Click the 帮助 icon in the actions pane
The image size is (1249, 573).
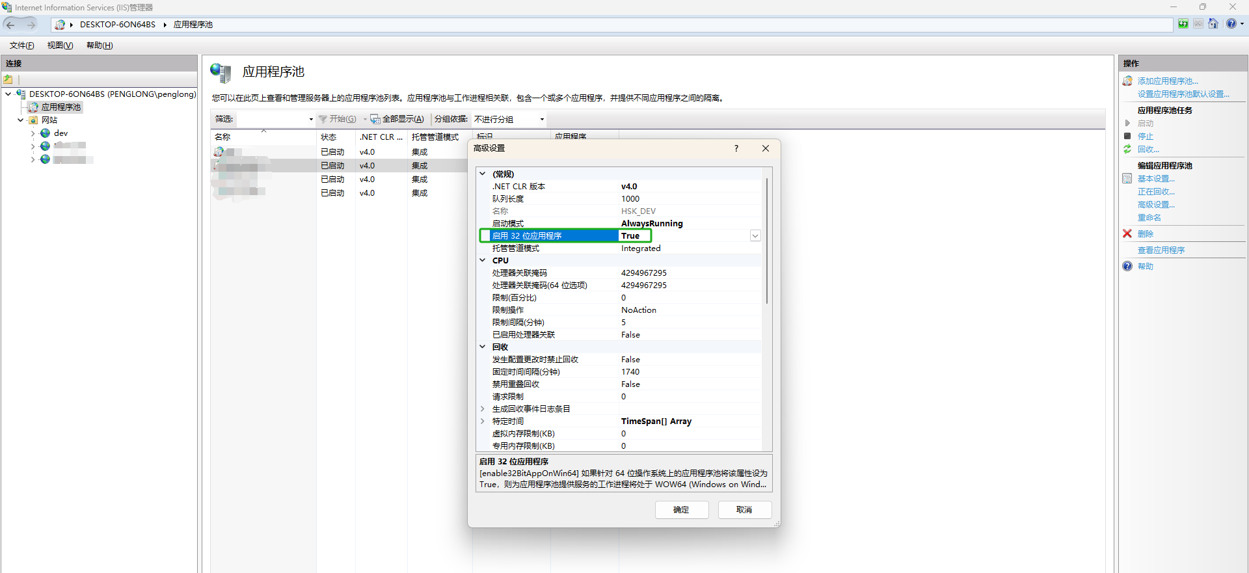click(1127, 267)
